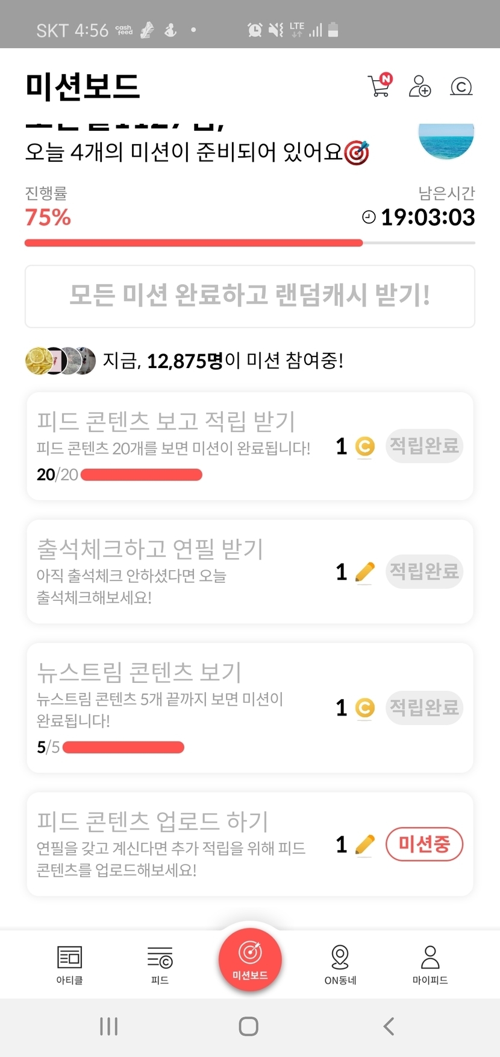Open the shopping cart icon
500x1057 pixels.
pos(380,86)
